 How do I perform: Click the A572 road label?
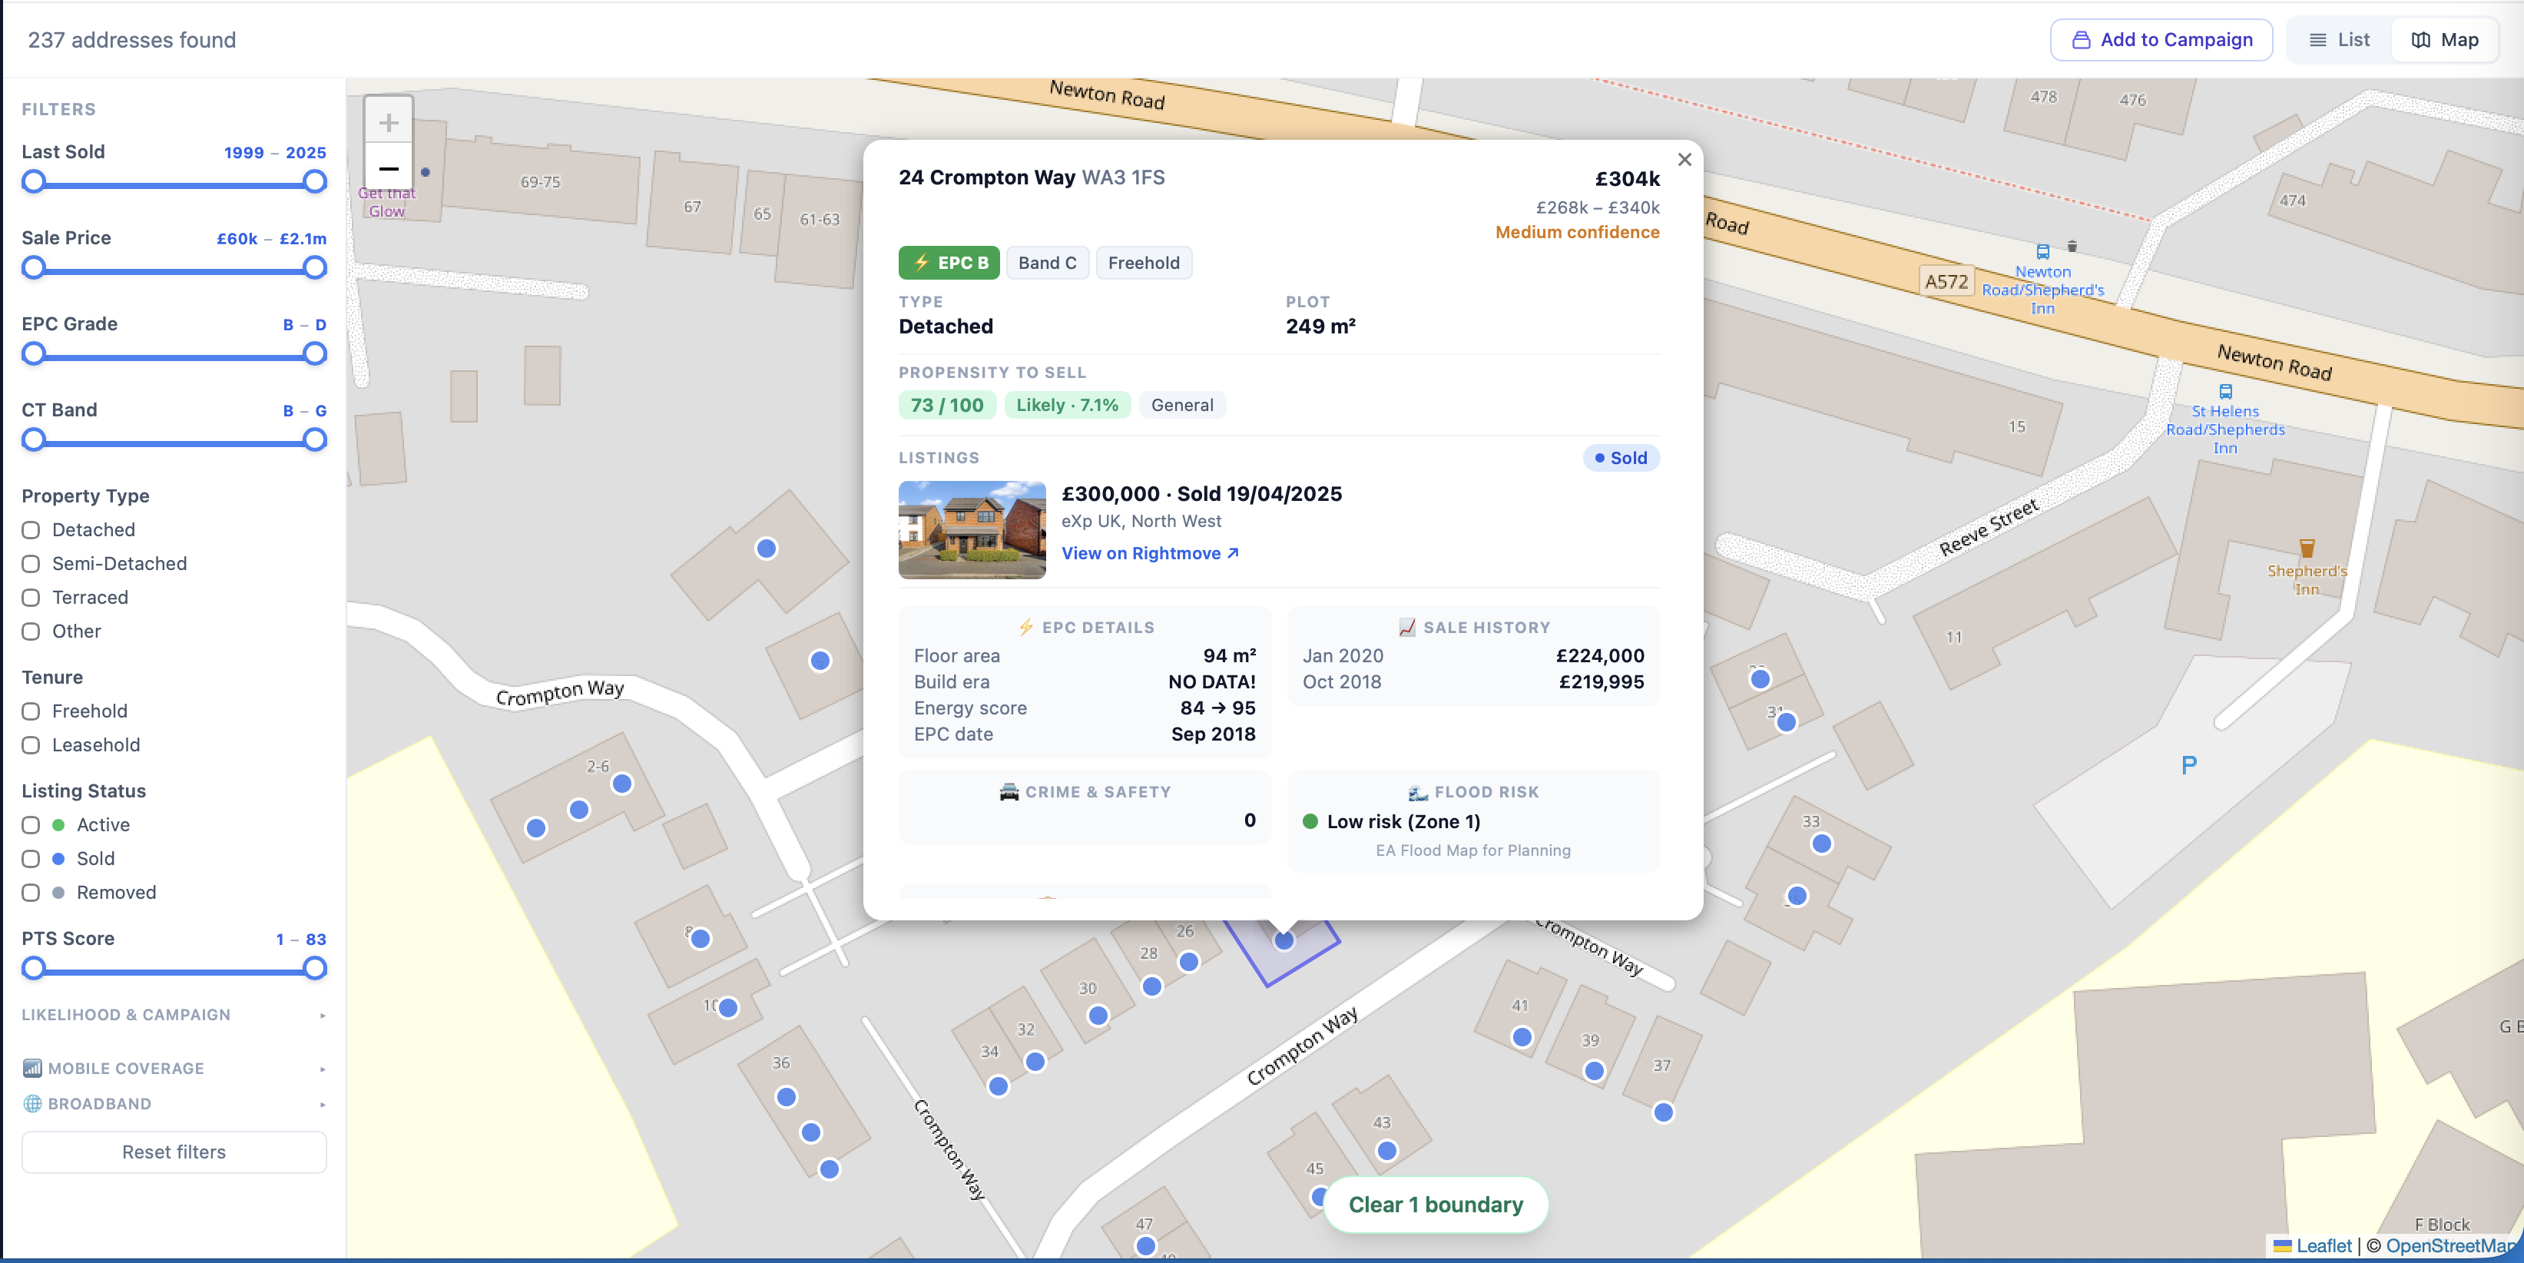(x=1946, y=282)
